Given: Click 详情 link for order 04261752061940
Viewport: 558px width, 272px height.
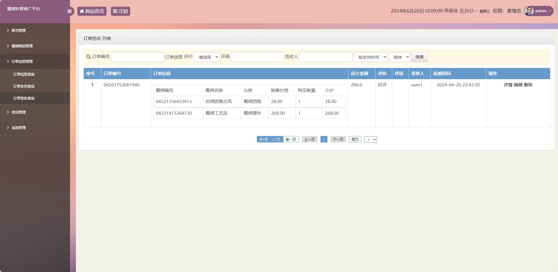Looking at the screenshot, I should tap(508, 85).
